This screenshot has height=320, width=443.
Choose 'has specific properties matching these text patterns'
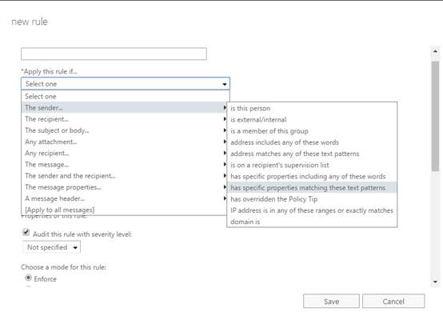(x=312, y=188)
